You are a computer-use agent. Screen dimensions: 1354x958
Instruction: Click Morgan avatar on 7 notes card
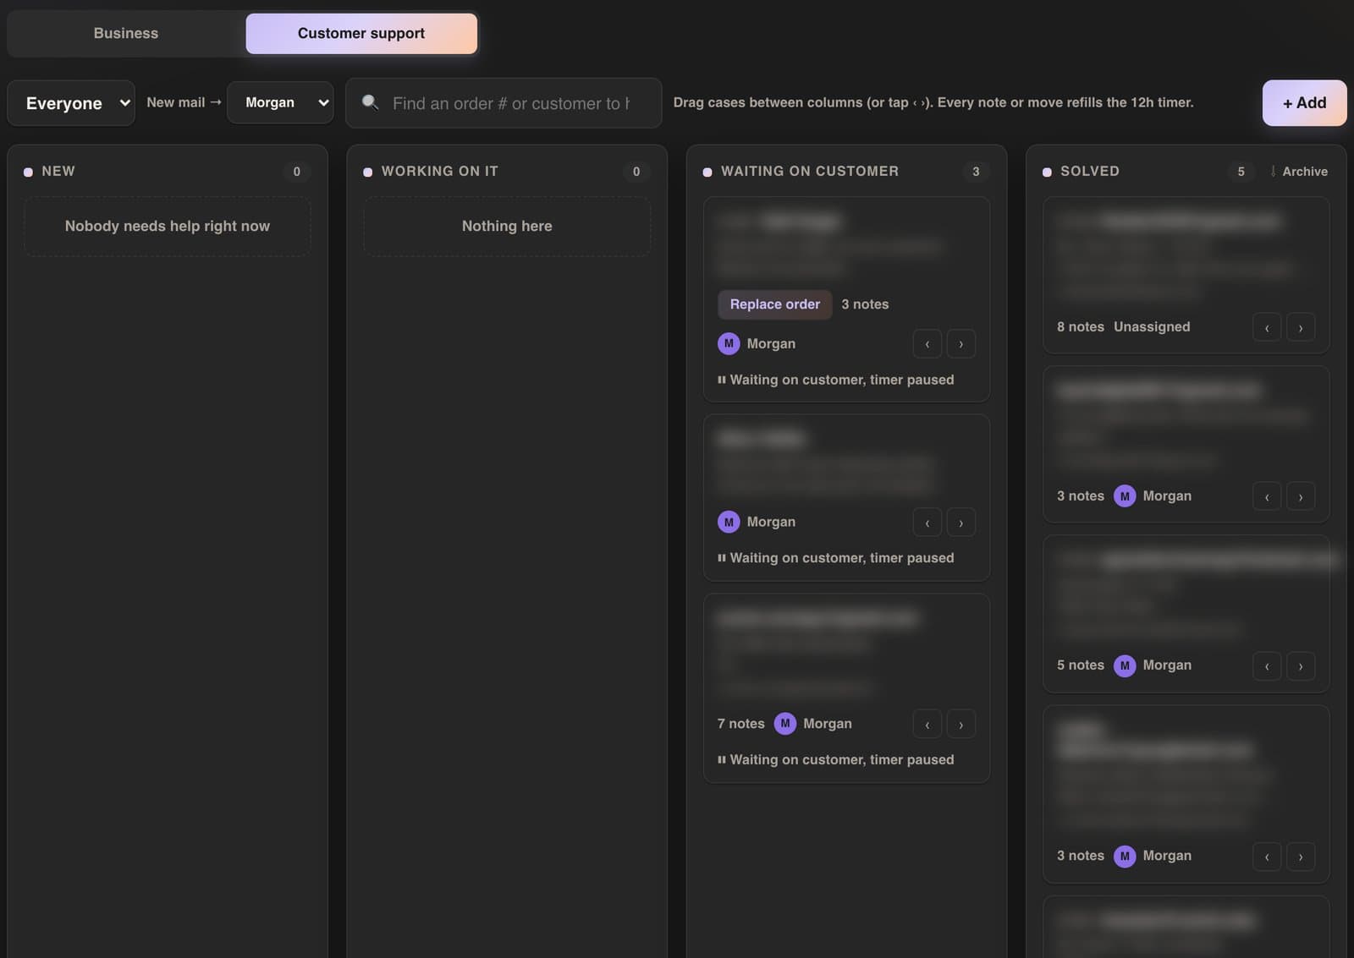click(x=785, y=724)
